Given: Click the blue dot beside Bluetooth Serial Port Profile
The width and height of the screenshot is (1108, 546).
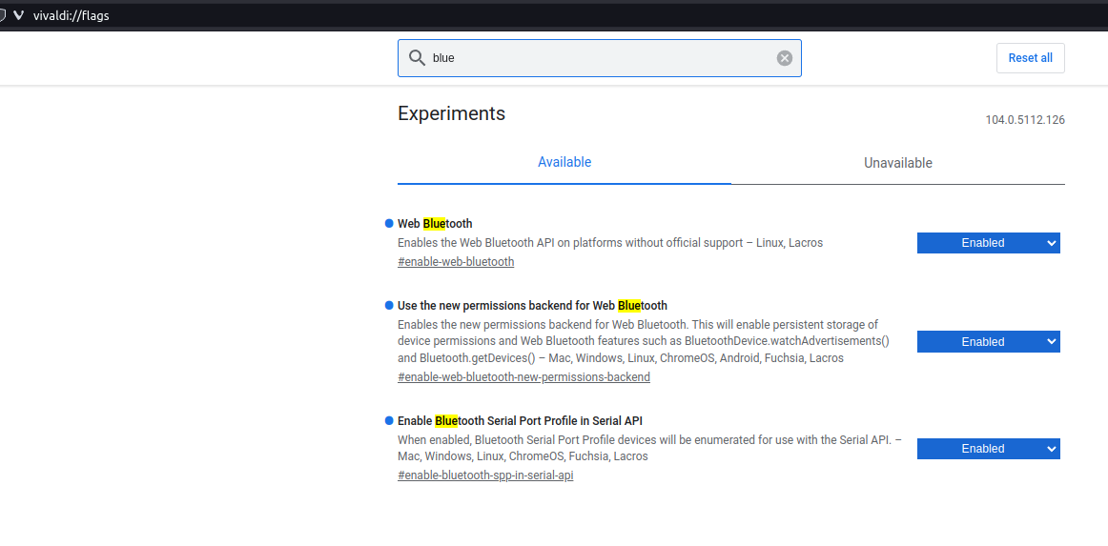Looking at the screenshot, I should coord(389,420).
